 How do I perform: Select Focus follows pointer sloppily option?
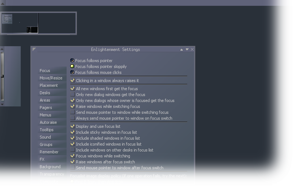(x=72, y=67)
